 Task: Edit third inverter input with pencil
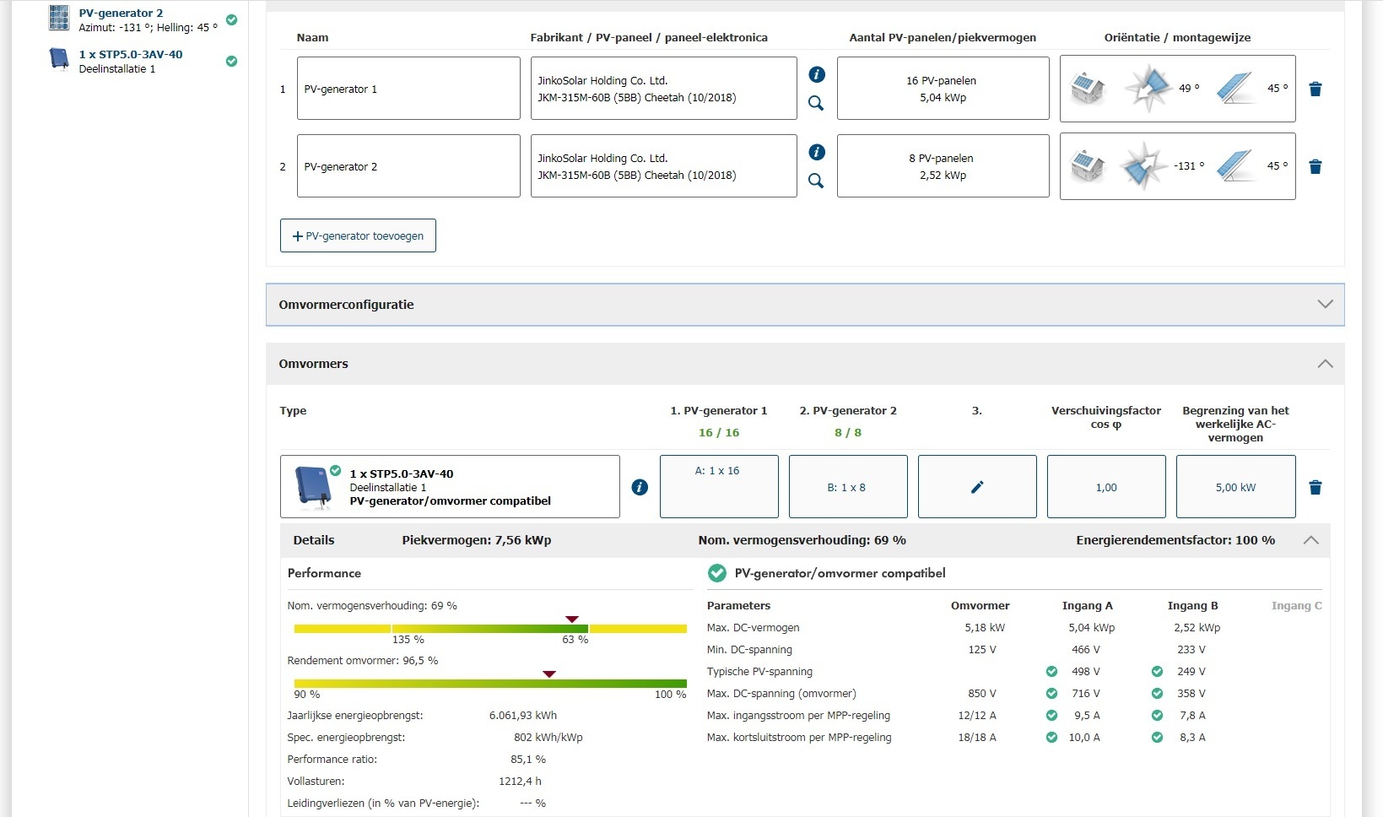[x=976, y=487]
